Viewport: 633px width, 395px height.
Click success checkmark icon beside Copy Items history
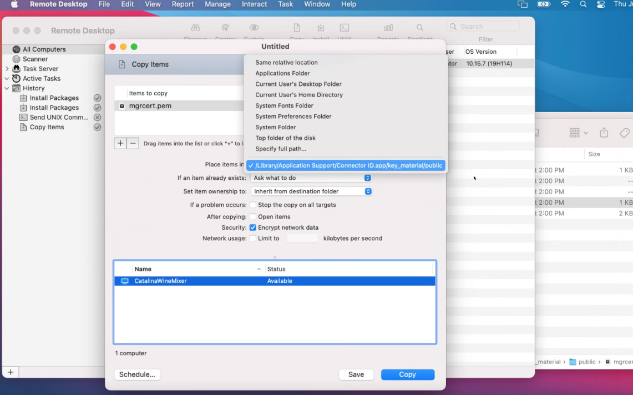pos(97,127)
